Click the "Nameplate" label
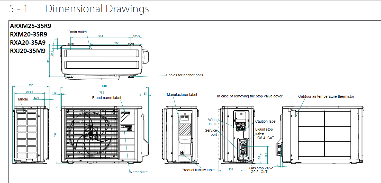The width and height of the screenshot is (381, 183). tap(139, 172)
